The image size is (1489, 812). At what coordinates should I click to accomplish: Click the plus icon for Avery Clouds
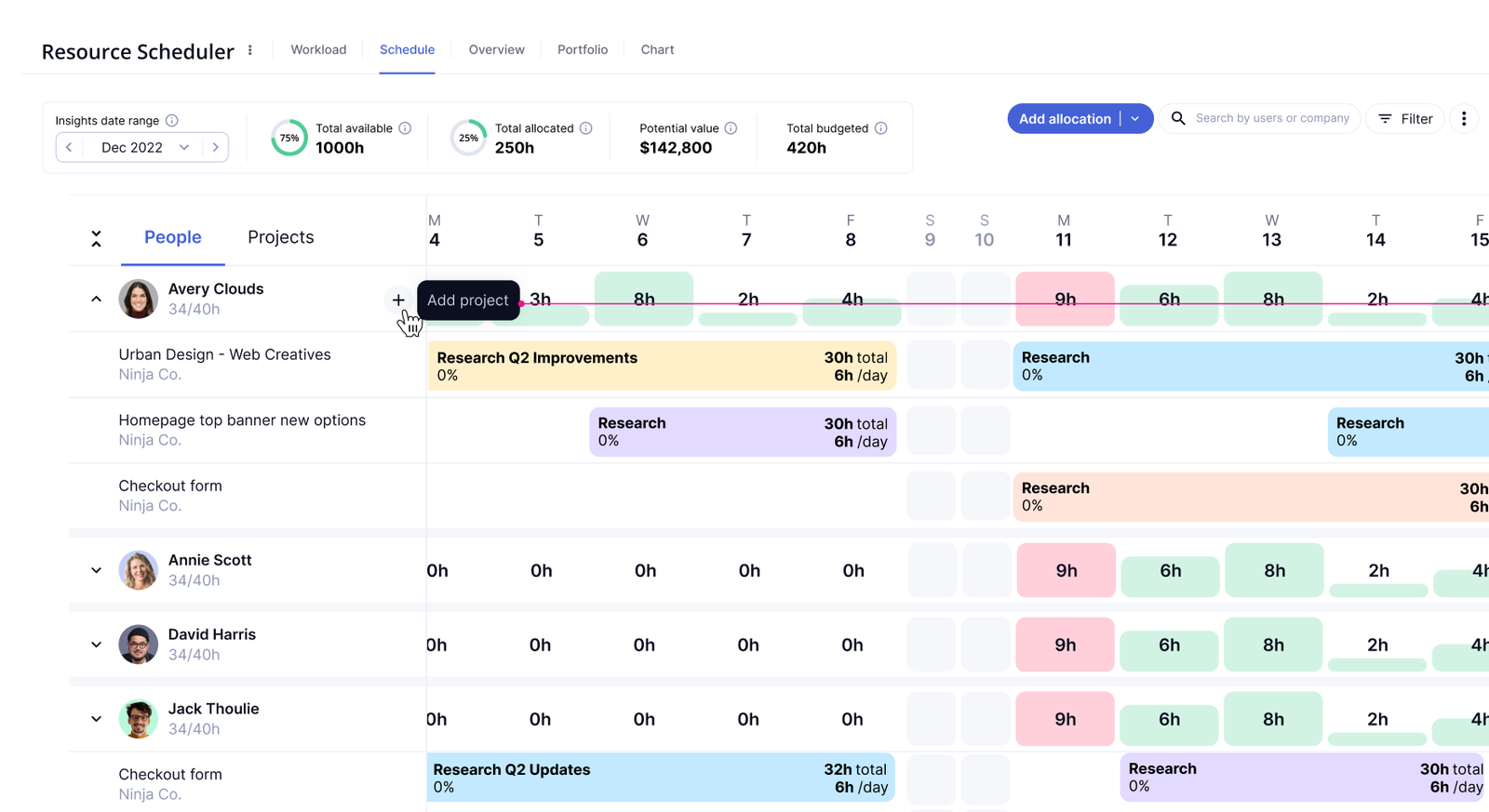tap(398, 300)
